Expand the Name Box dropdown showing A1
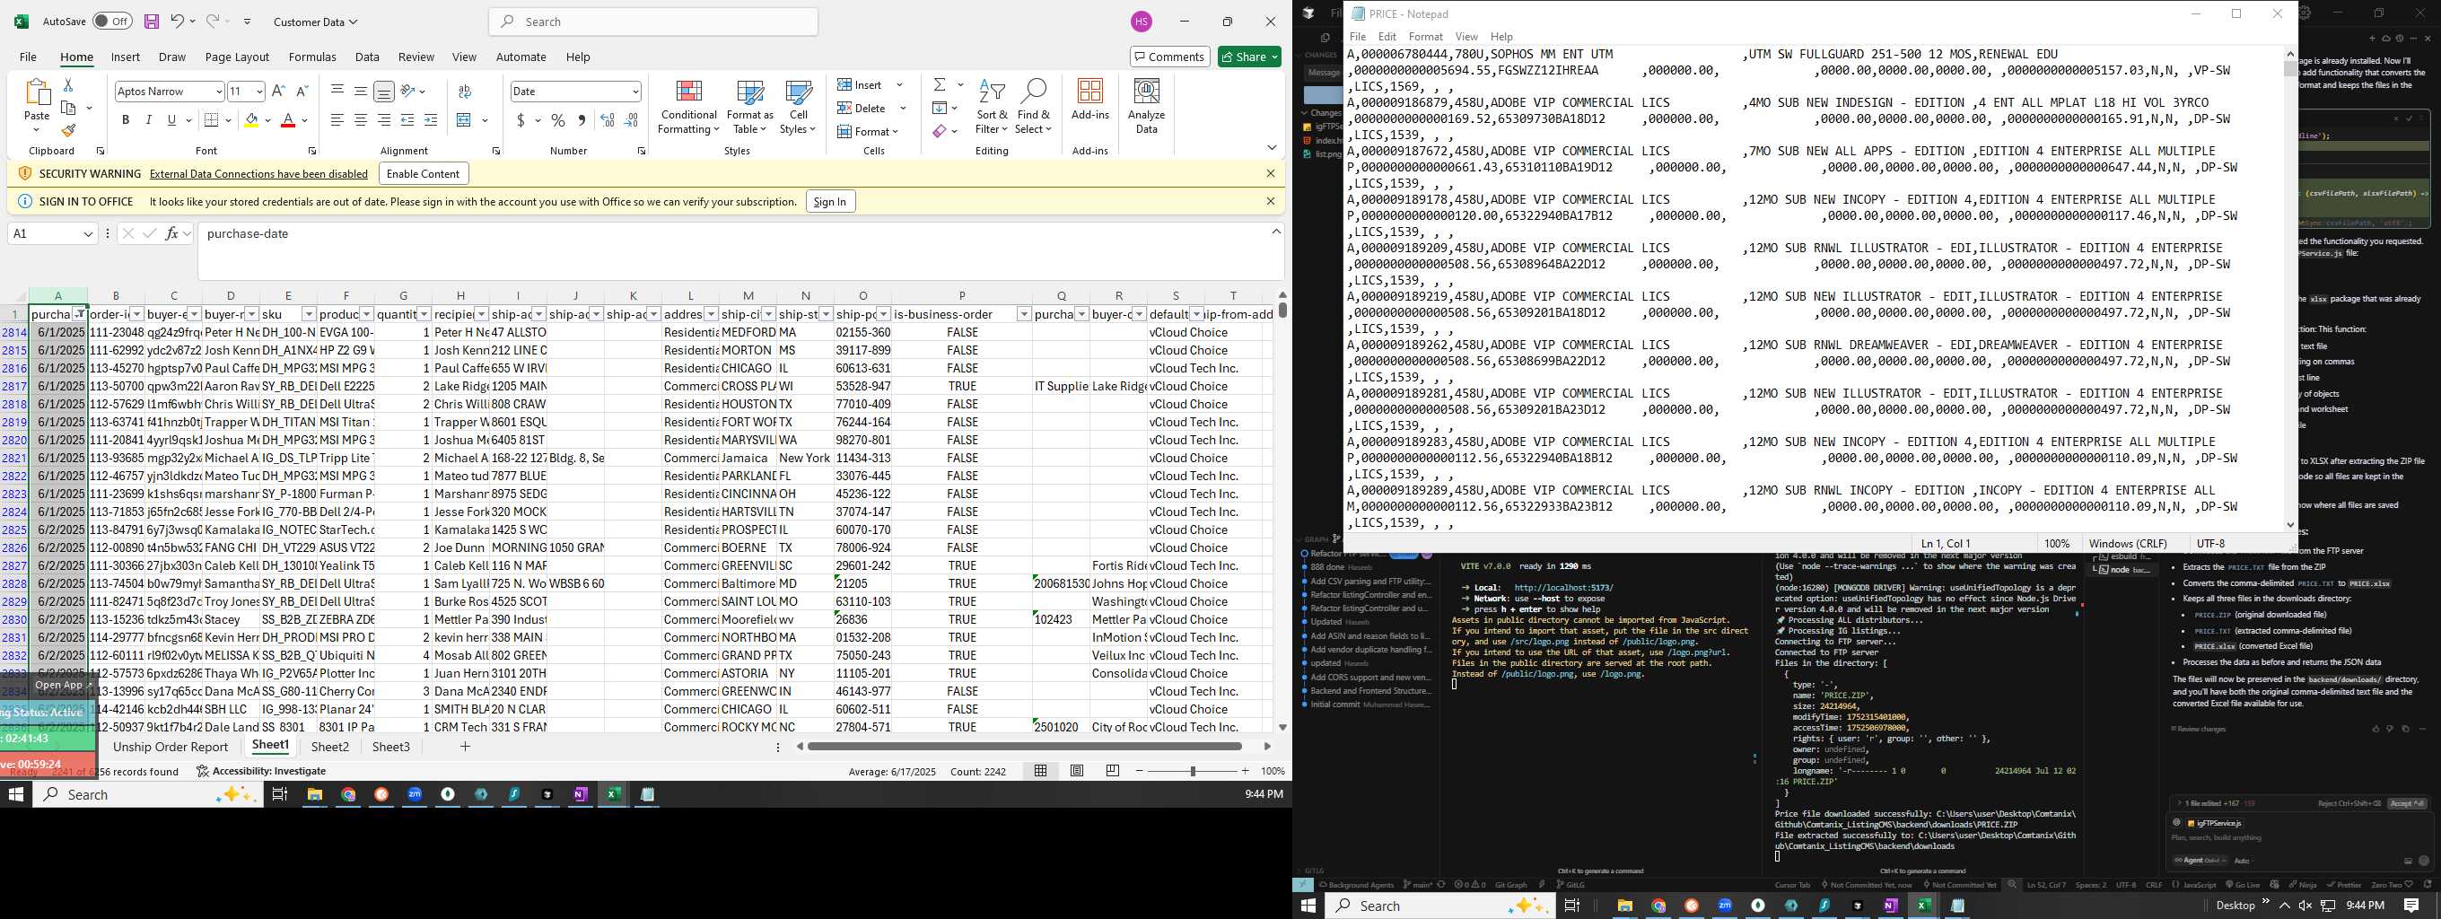Screen dimensions: 2441x919 tap(88, 233)
